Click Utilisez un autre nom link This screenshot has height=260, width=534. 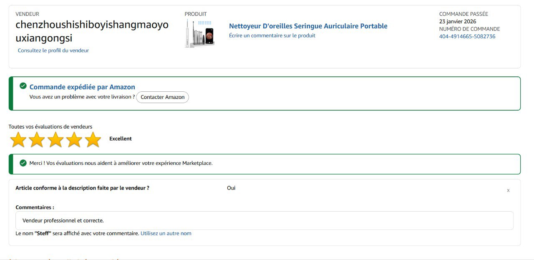point(166,233)
